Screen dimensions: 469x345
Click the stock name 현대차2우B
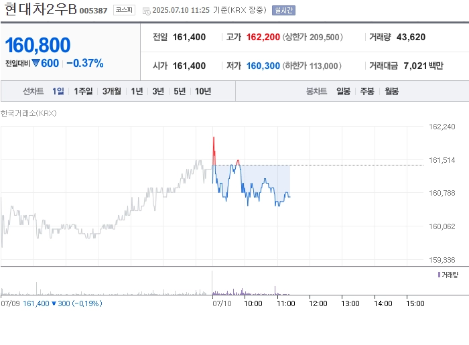click(x=41, y=9)
